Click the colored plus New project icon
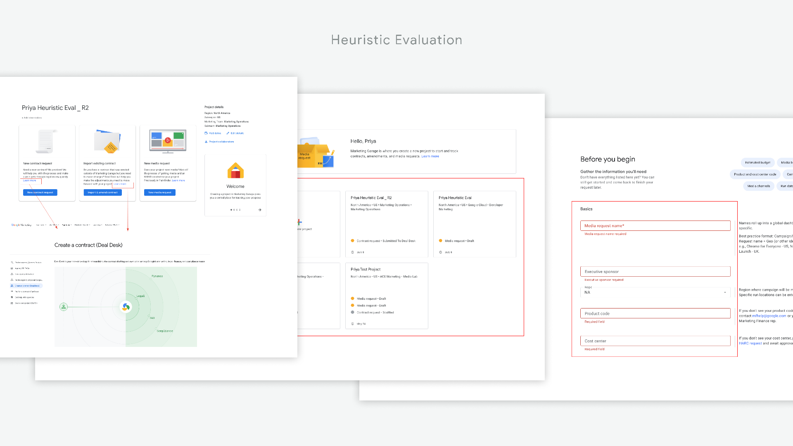This screenshot has height=446, width=793. pyautogui.click(x=299, y=222)
